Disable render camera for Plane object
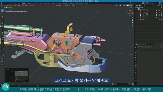 coord(161,19)
